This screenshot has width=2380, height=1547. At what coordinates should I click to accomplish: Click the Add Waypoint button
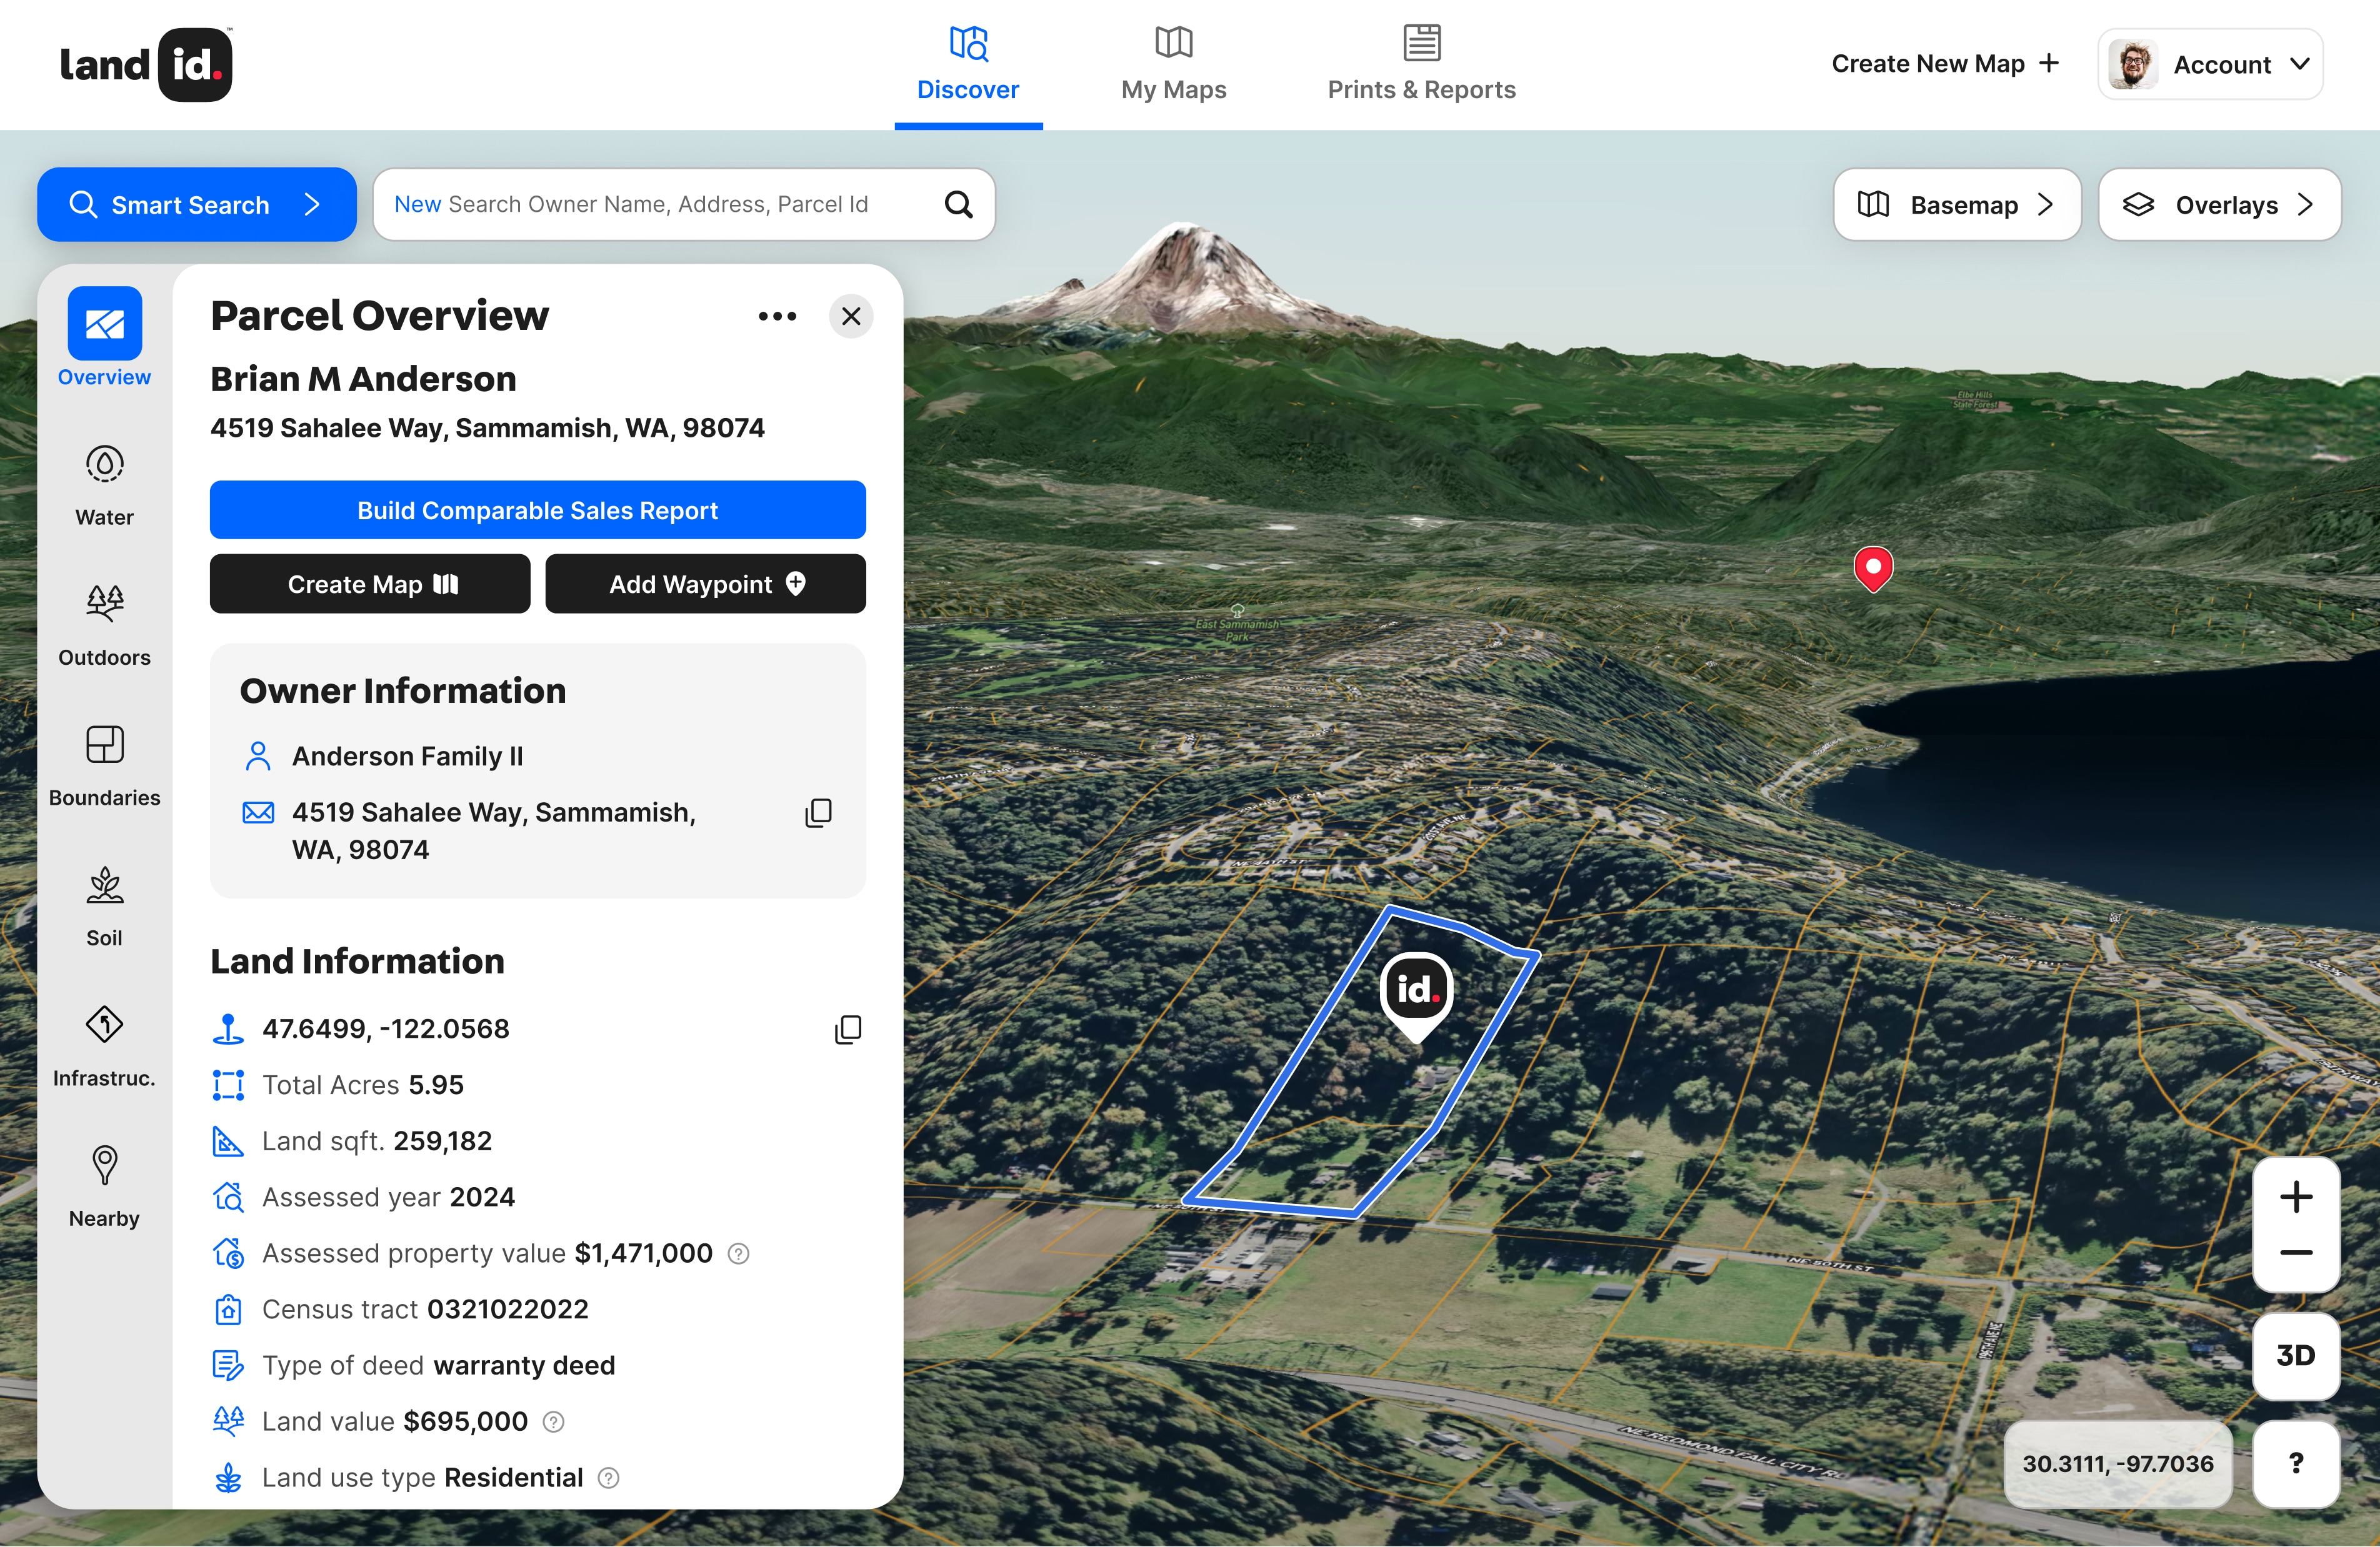[705, 584]
